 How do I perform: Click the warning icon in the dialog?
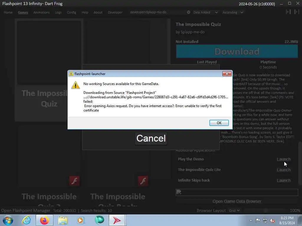[x=75, y=85]
